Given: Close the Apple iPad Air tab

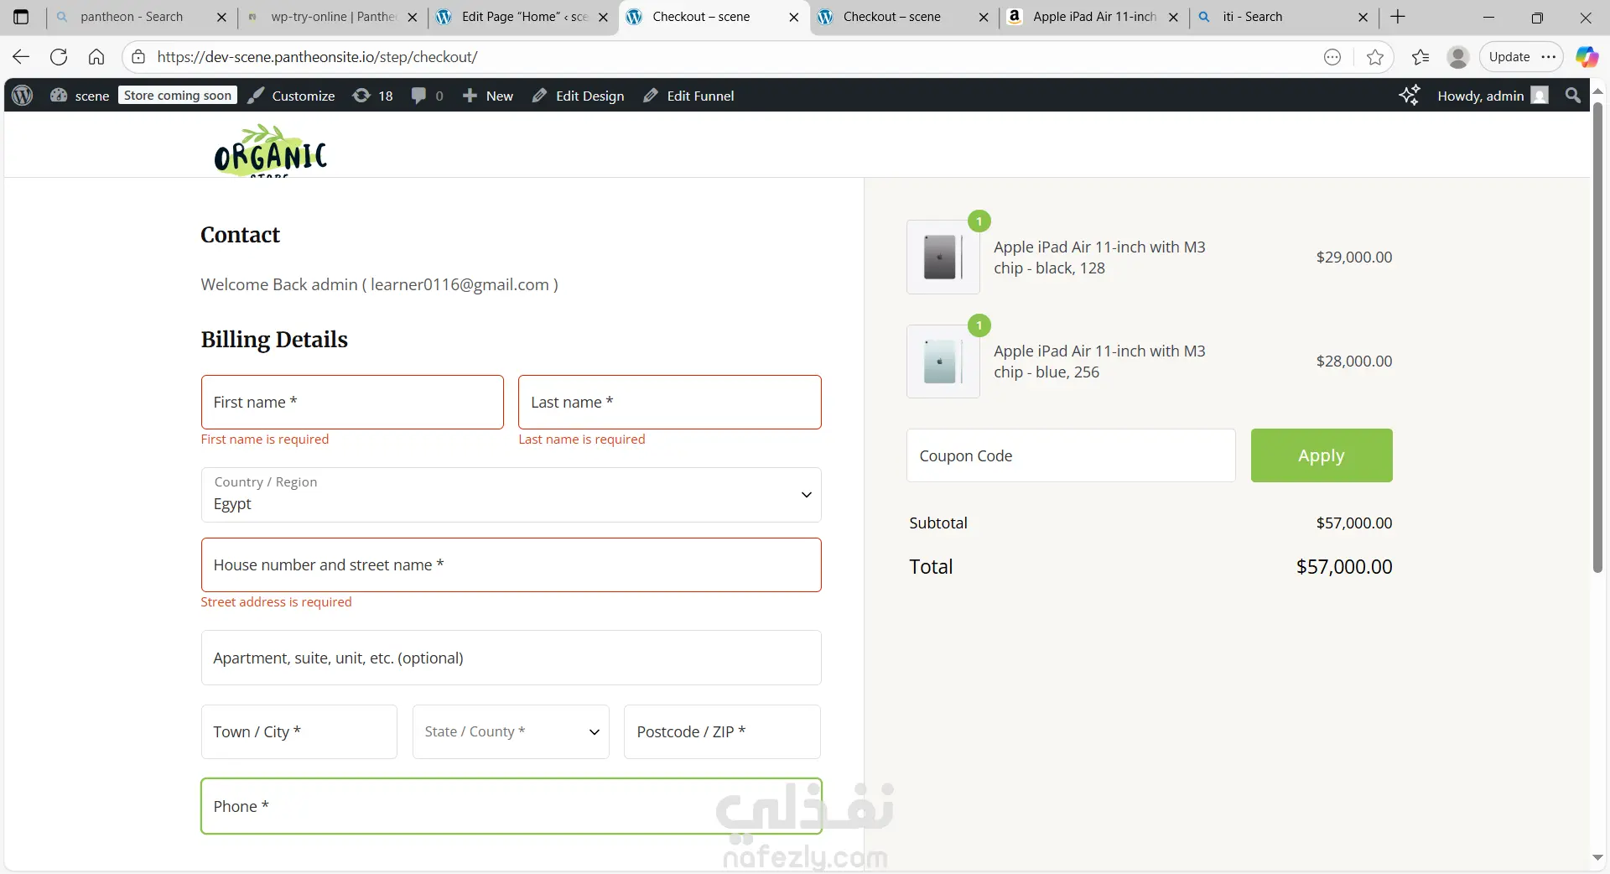Looking at the screenshot, I should pos(1173,17).
